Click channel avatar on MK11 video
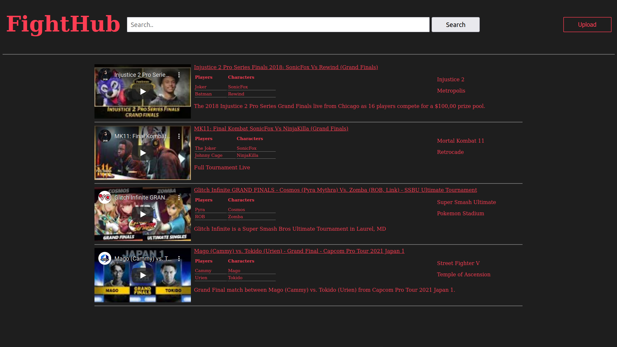The width and height of the screenshot is (617, 347). point(105,136)
